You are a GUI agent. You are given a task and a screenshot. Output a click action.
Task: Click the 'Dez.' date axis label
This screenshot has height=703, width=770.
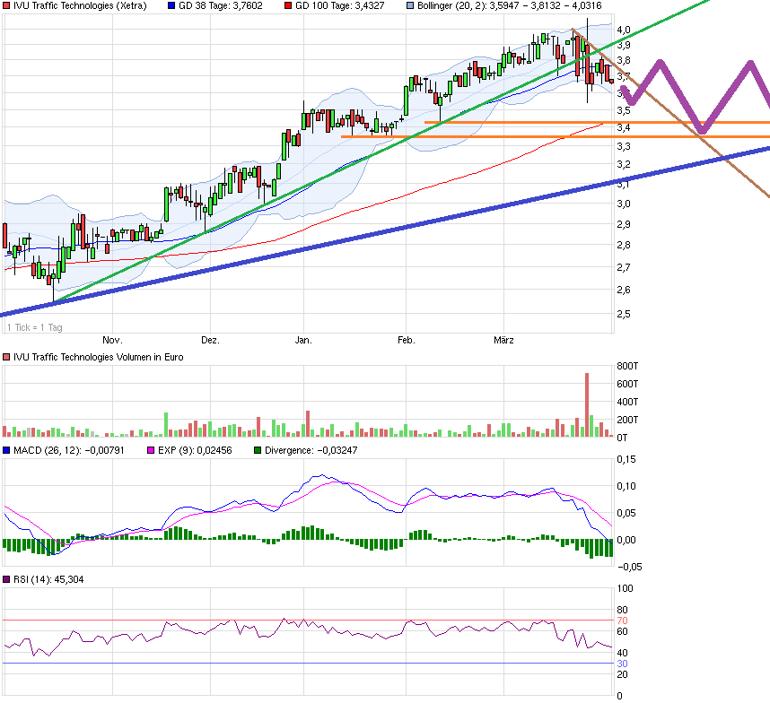(x=210, y=340)
